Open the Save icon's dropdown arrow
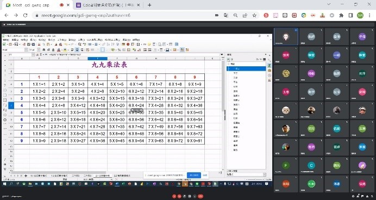 tap(20, 45)
